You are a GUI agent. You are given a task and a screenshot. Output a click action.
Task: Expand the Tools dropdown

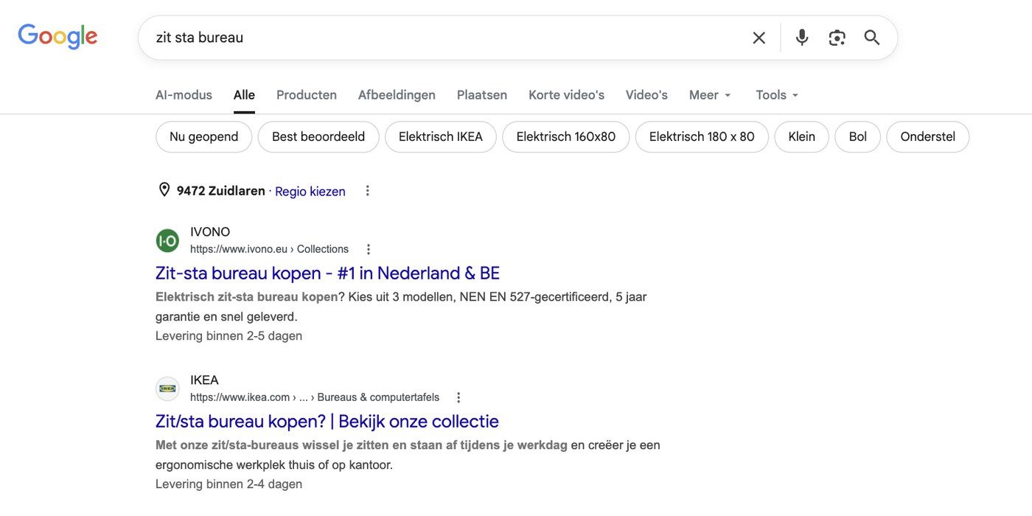[x=777, y=95]
